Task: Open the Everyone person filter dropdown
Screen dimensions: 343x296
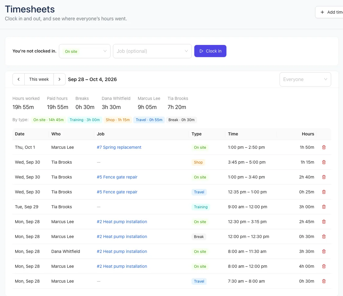Action: (x=305, y=80)
